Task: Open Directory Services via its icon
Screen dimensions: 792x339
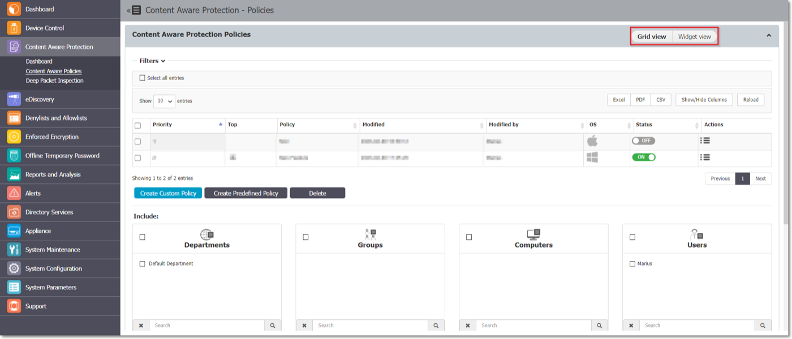Action: coord(14,212)
